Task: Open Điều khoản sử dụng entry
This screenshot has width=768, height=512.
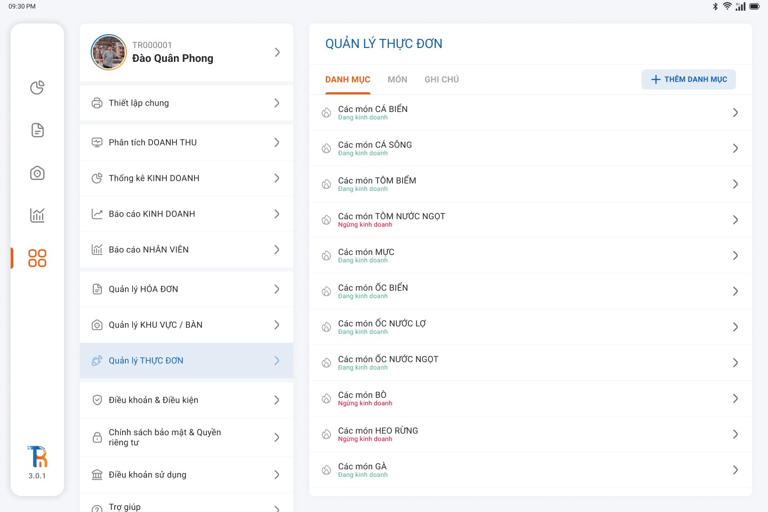Action: [x=187, y=475]
